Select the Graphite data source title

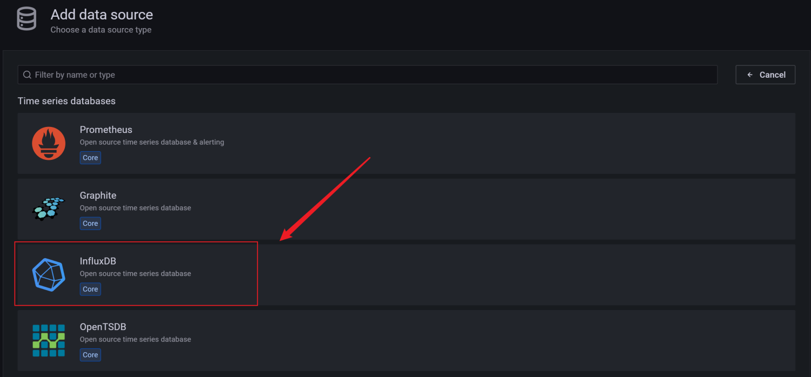pyautogui.click(x=98, y=196)
